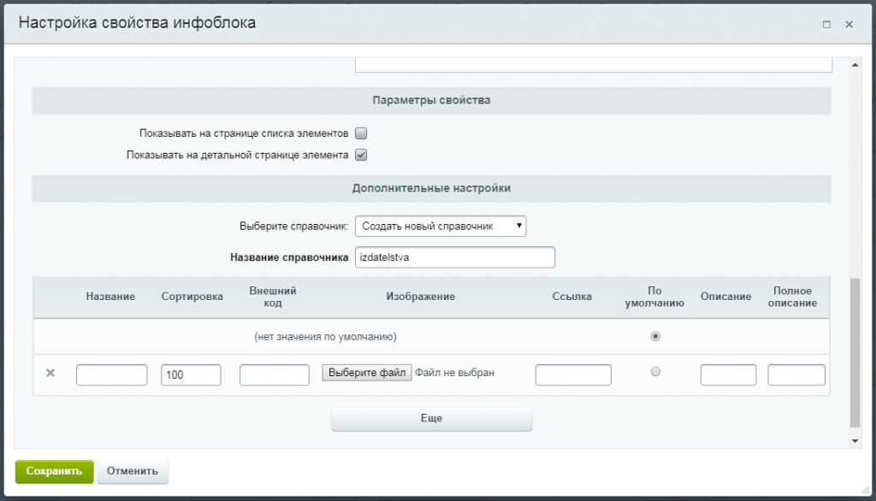Screen dimensions: 876x501
Task: Click the Внешний код input field
Action: (x=275, y=374)
